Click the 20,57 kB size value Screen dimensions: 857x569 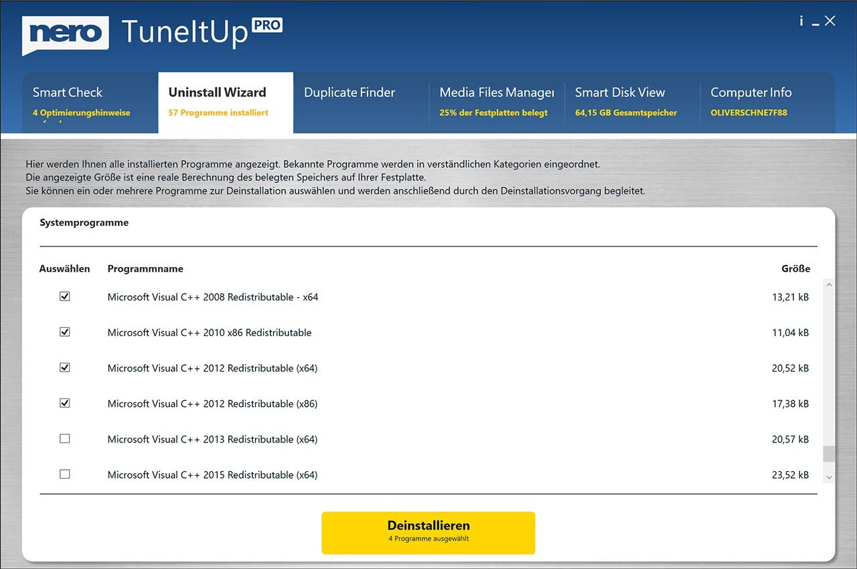(790, 439)
